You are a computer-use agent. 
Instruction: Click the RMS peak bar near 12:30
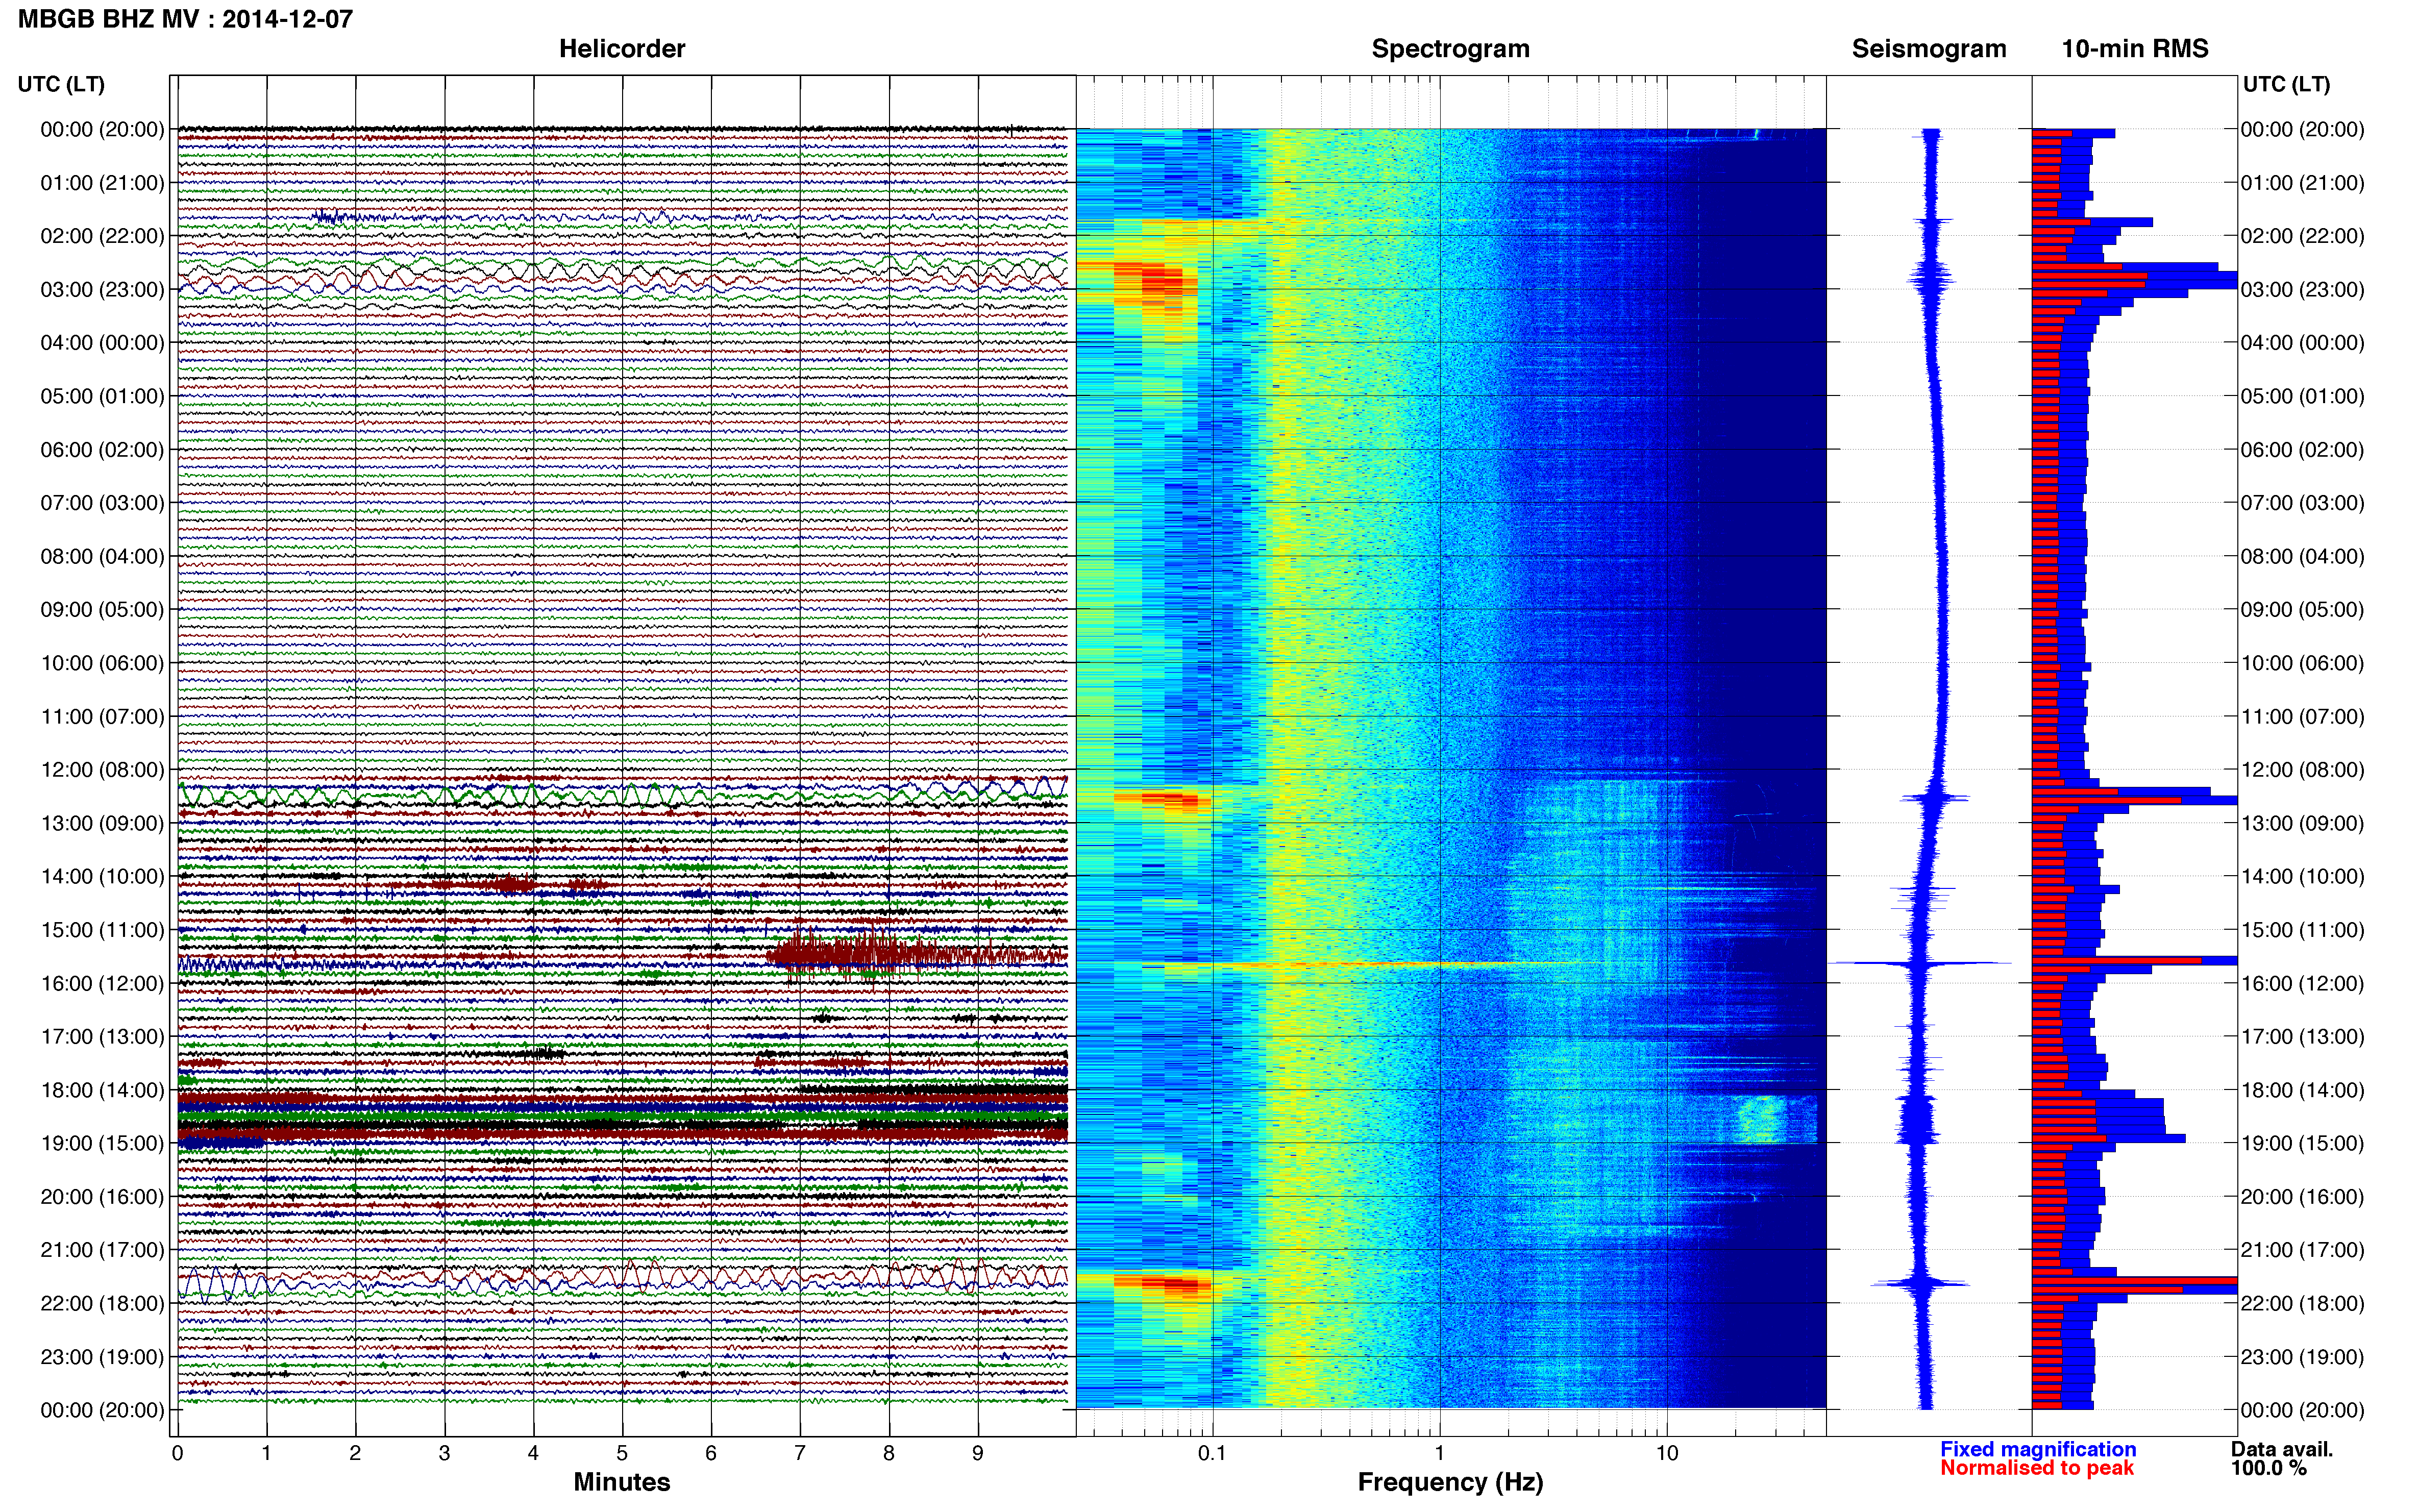click(x=2134, y=800)
